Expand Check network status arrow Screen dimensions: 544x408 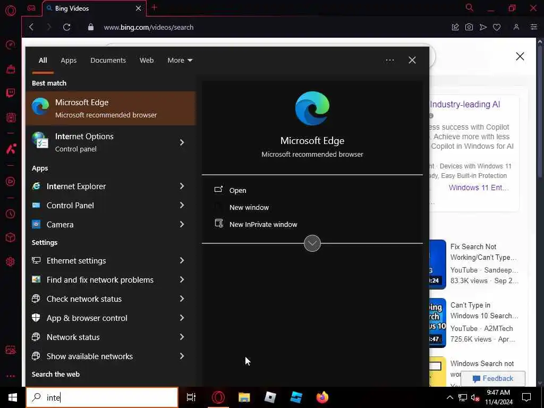[182, 299]
